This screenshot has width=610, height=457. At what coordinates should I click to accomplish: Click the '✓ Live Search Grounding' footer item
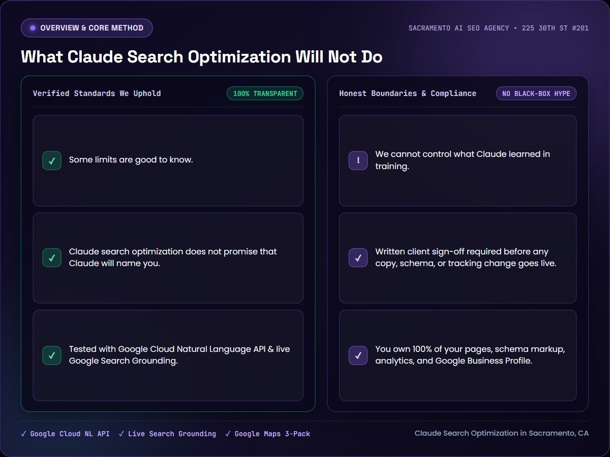(167, 434)
